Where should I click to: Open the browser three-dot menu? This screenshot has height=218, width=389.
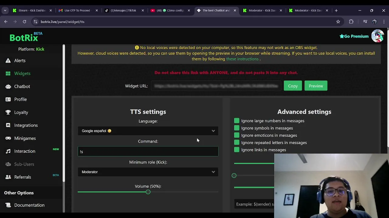coord(384,22)
